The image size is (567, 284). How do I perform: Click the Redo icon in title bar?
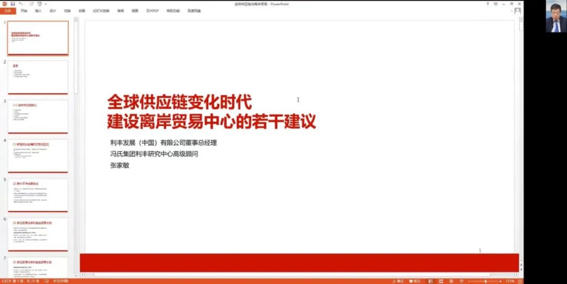point(31,4)
